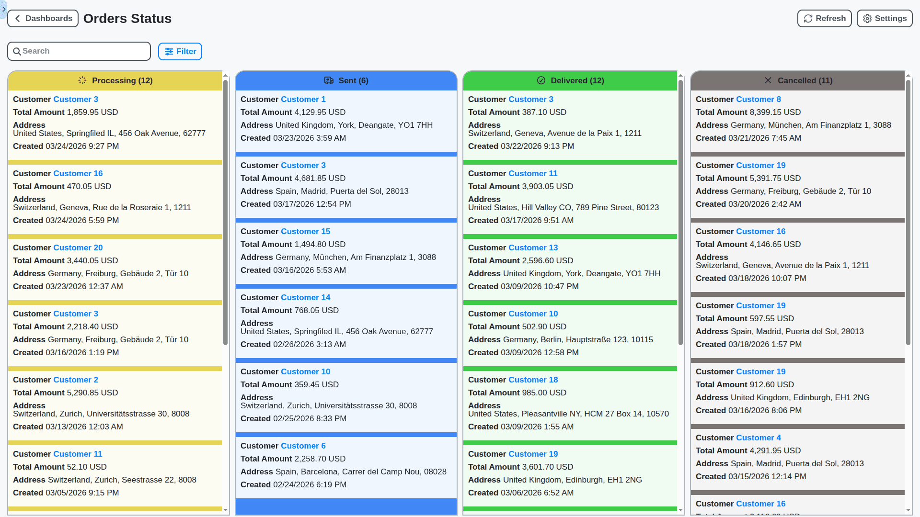Open Customer 8 link in Cancelled column
This screenshot has height=517, width=920.
[758, 99]
